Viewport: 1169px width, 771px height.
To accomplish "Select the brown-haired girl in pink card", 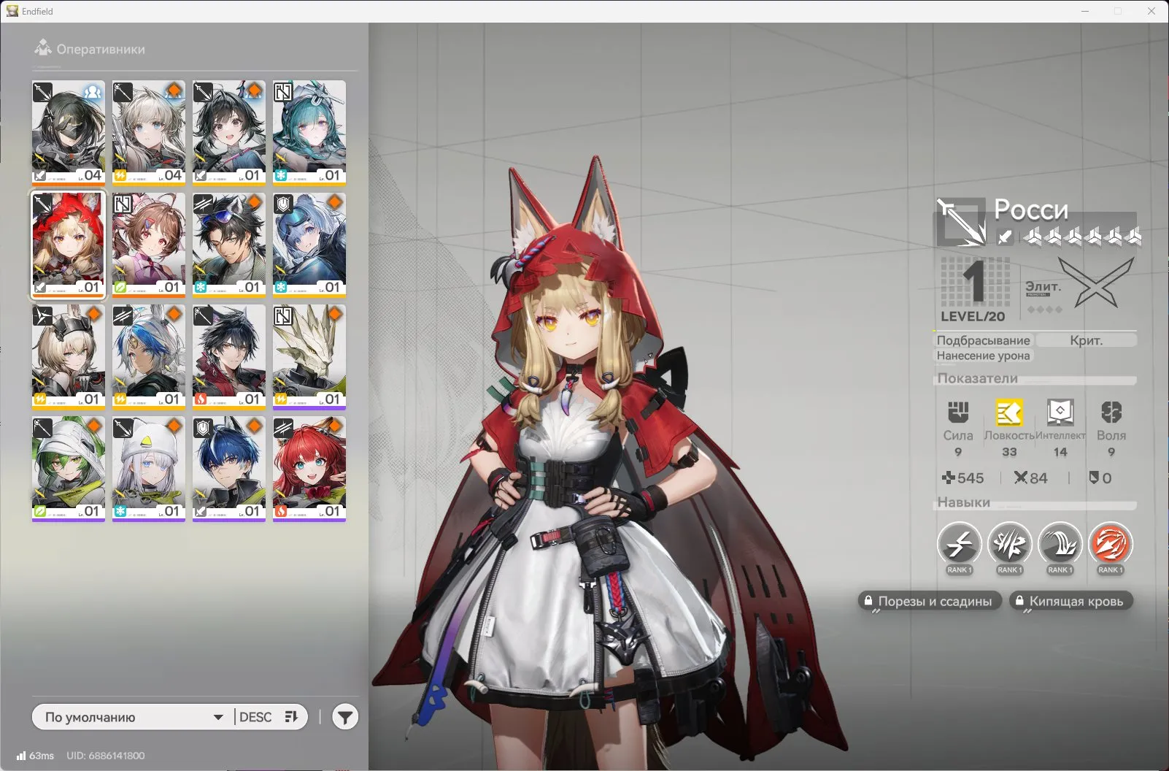I will click(149, 244).
